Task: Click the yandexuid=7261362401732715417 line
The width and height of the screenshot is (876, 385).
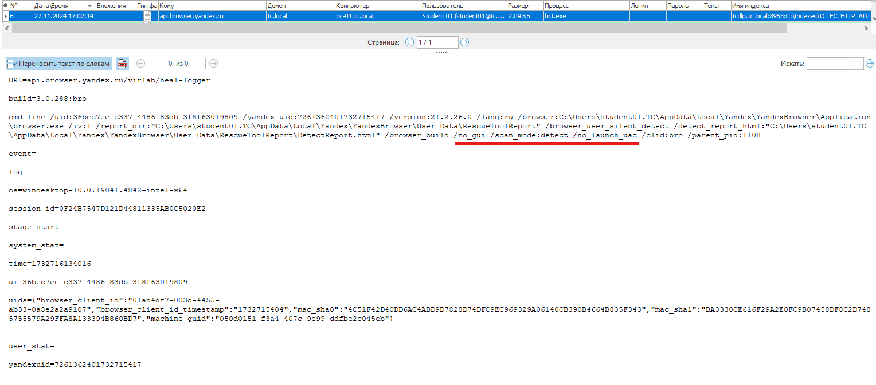Action: (75, 364)
